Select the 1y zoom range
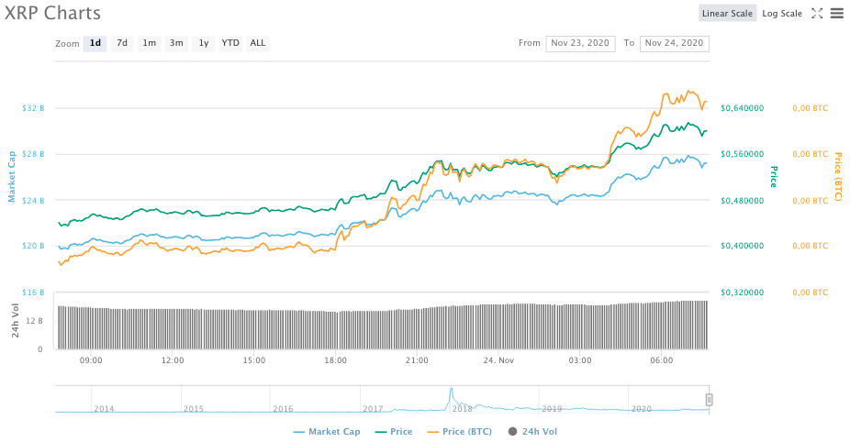The width and height of the screenshot is (850, 442). coord(203,43)
